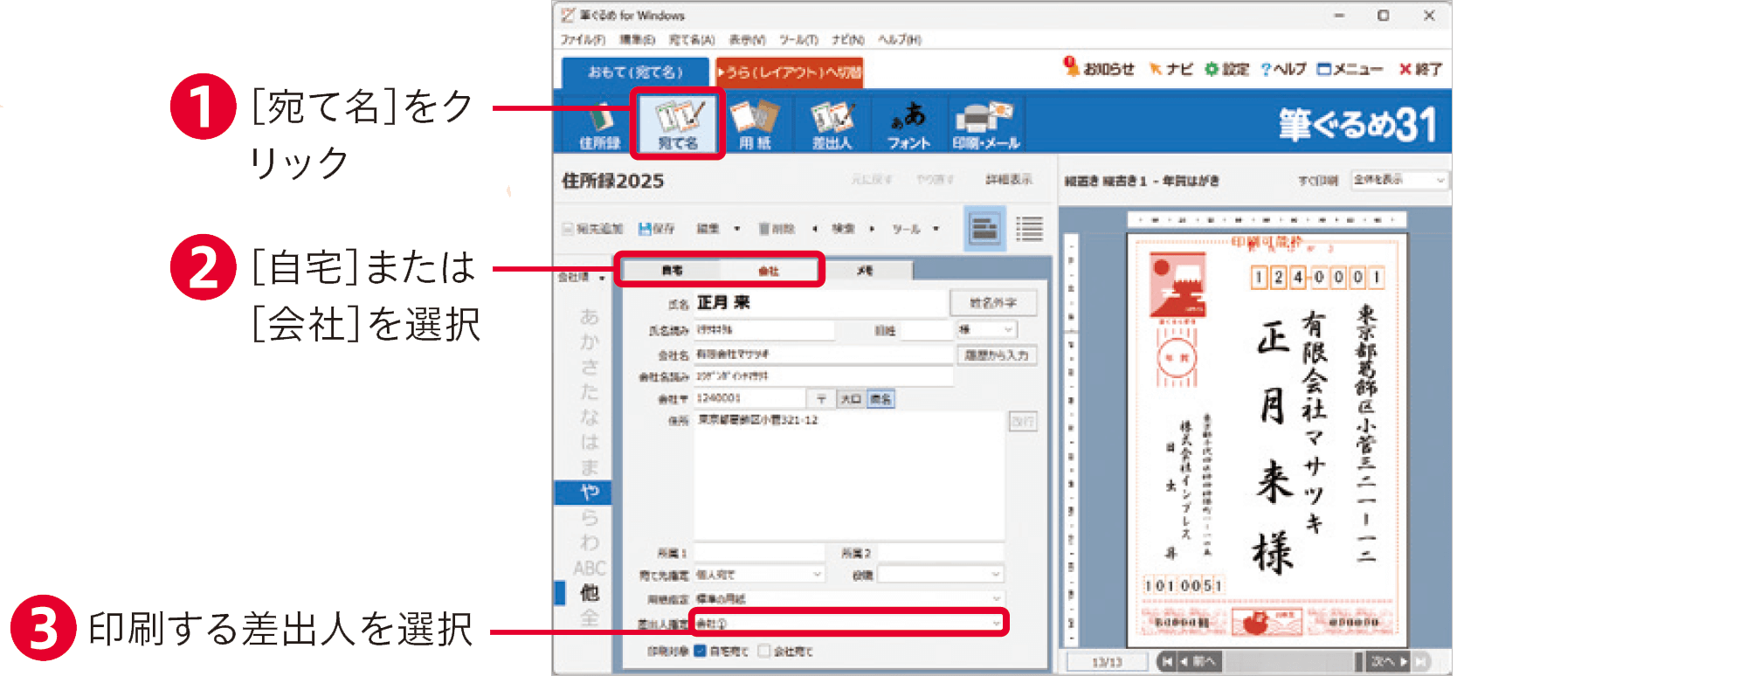Viewport: 1747px width, 676px height.
Task: Click the 検索 search button
Action: point(843,229)
